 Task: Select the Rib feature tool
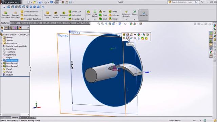[102, 12]
